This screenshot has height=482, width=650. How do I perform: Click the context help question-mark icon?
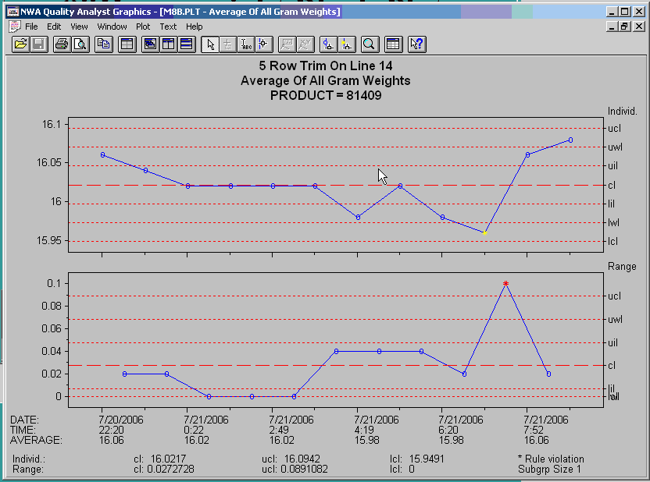tap(416, 44)
